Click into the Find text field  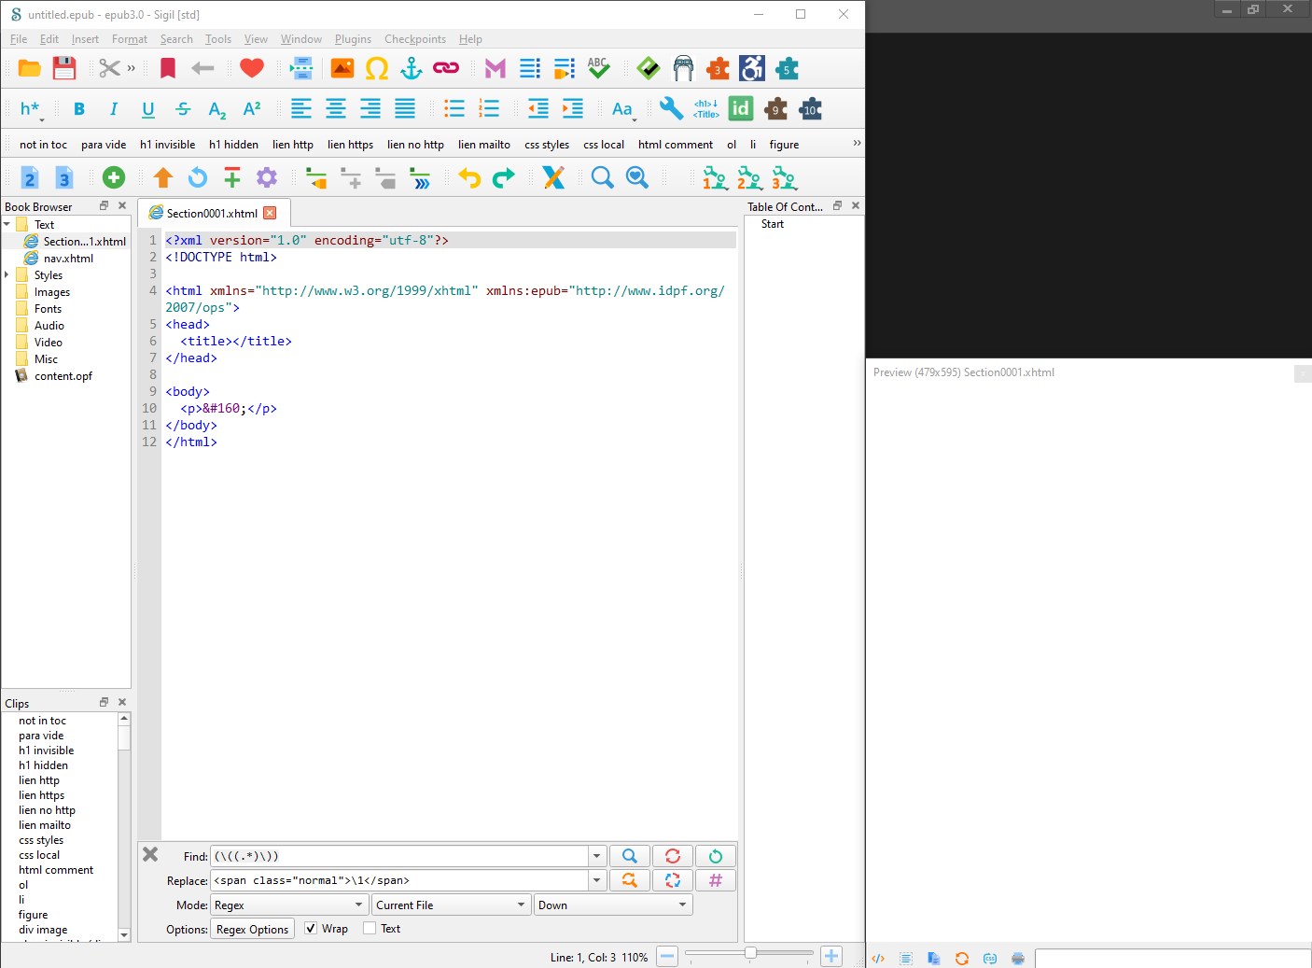pyautogui.click(x=399, y=856)
